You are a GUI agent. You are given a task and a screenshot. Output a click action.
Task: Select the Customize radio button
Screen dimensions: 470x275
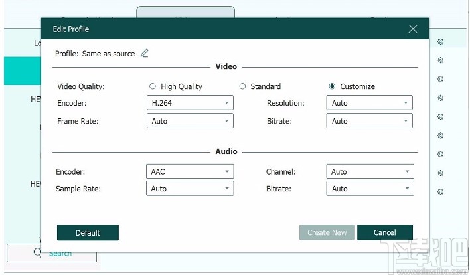click(x=333, y=86)
